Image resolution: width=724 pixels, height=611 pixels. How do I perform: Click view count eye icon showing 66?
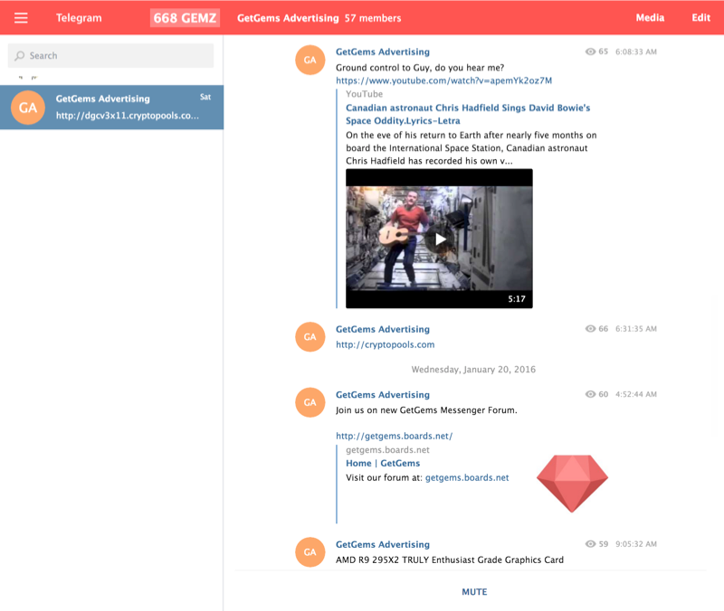(x=590, y=329)
